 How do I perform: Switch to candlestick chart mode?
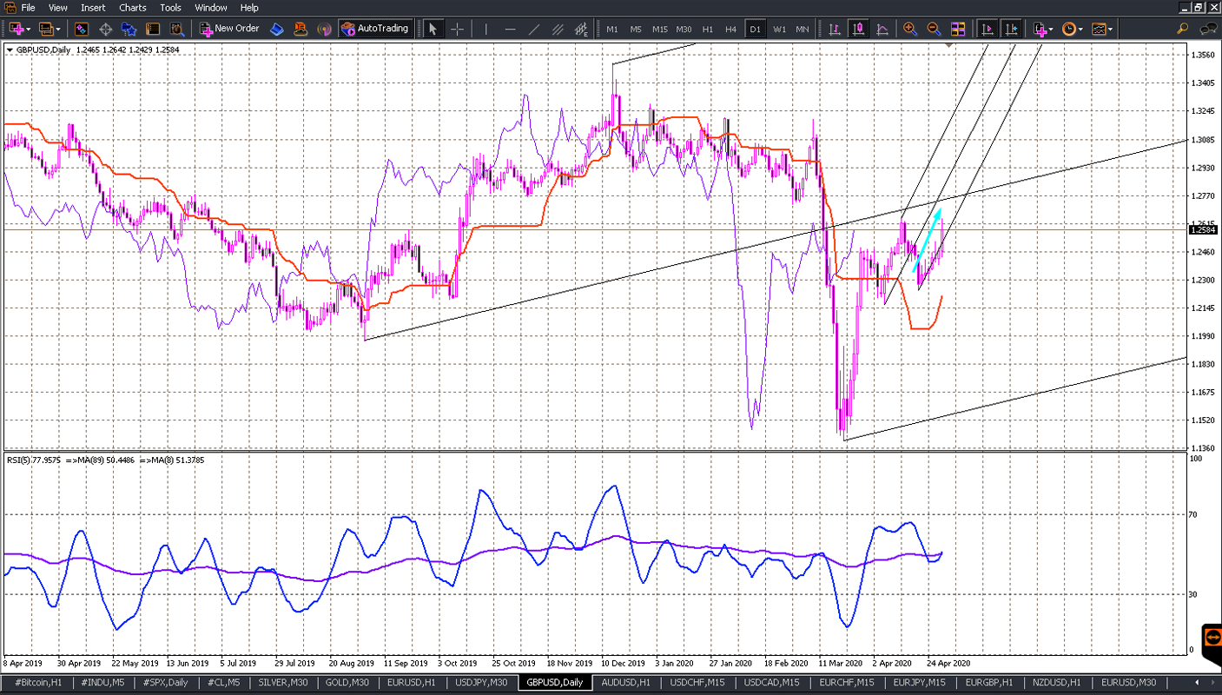[x=858, y=29]
